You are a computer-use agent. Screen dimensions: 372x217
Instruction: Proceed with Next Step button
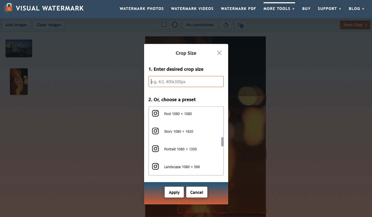[x=355, y=25]
